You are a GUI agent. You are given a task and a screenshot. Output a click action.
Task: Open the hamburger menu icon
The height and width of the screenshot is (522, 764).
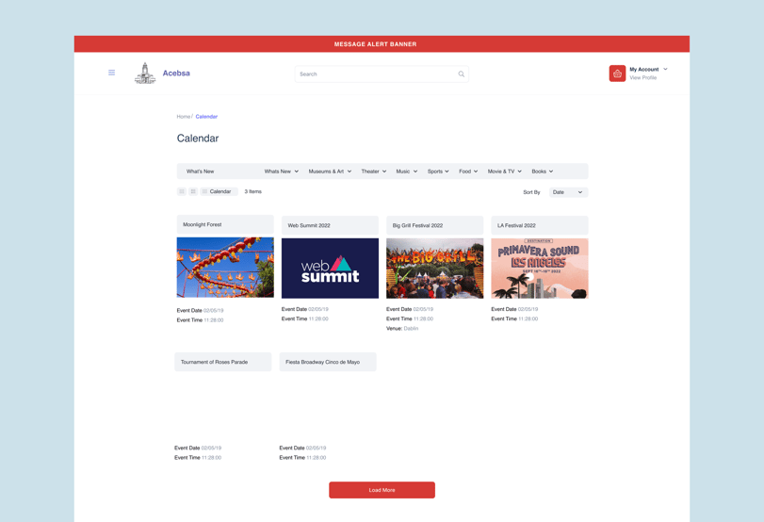[111, 73]
